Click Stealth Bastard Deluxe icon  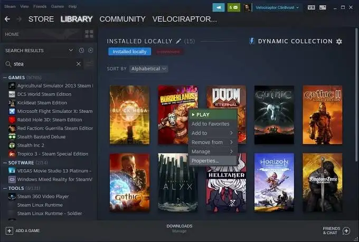click(12, 137)
